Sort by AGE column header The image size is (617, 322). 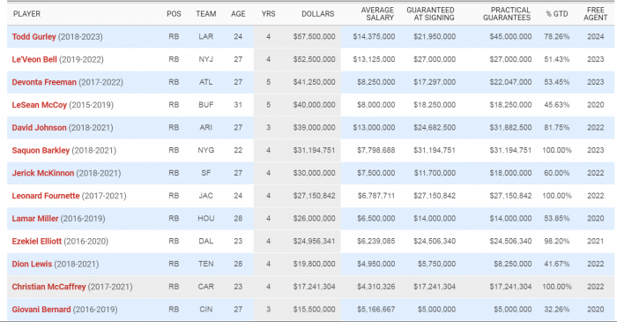coord(238,14)
